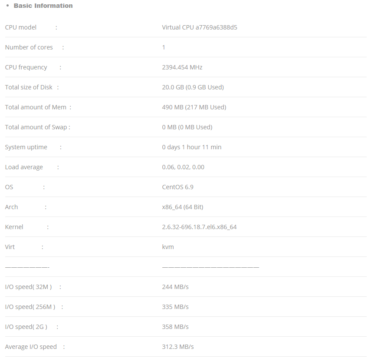The width and height of the screenshot is (368, 358).
Task: Select the 335 MB/s speed value
Action: point(175,307)
